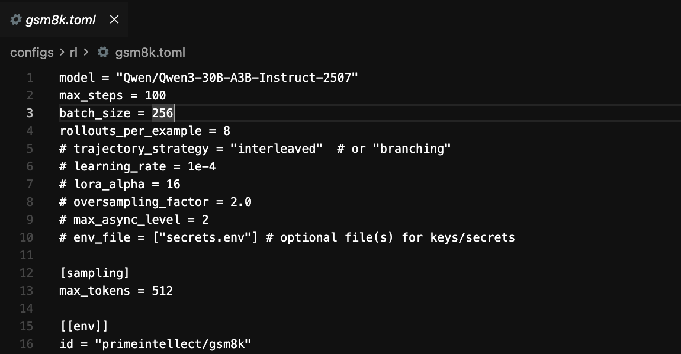The image size is (681, 354).
Task: Place cursor on the Qwen model name string
Action: [x=237, y=78]
